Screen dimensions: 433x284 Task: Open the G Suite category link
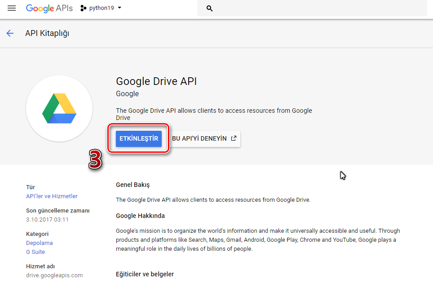(35, 252)
